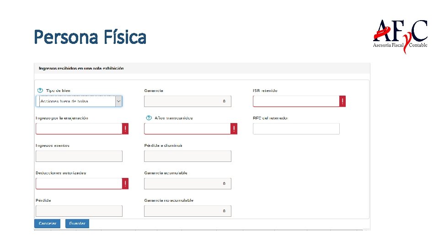Click error icon on Deducciones autorizadas

(125, 183)
